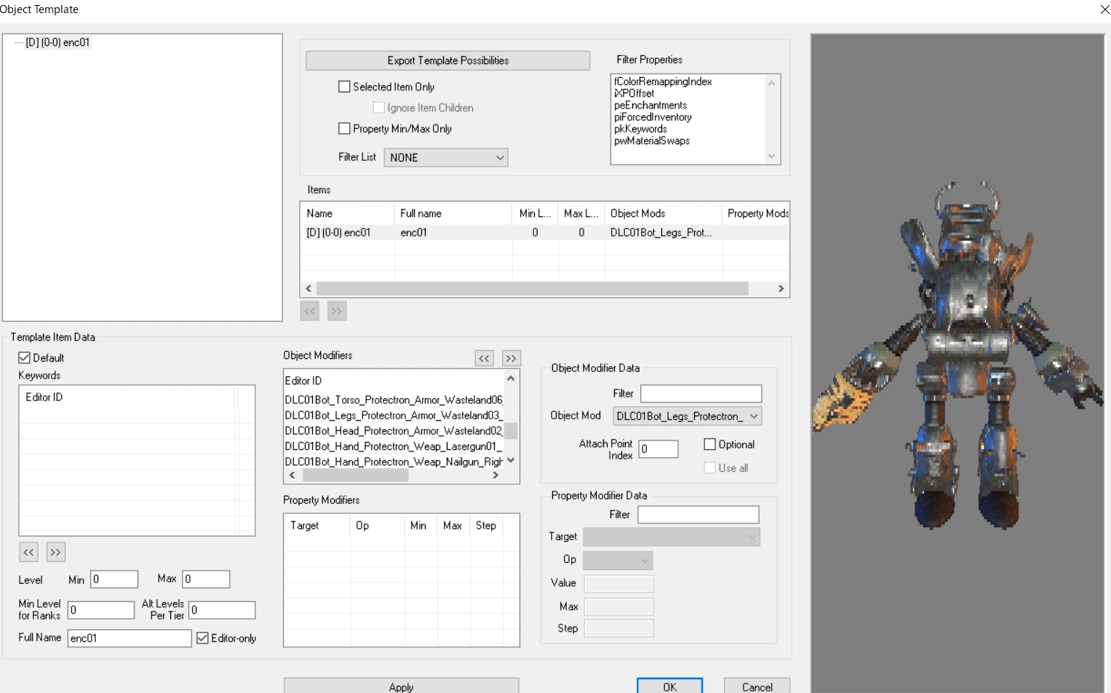Click the Apply button
This screenshot has width=1111, height=693.
(x=401, y=686)
